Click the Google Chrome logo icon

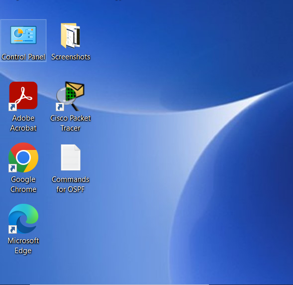pyautogui.click(x=23, y=157)
